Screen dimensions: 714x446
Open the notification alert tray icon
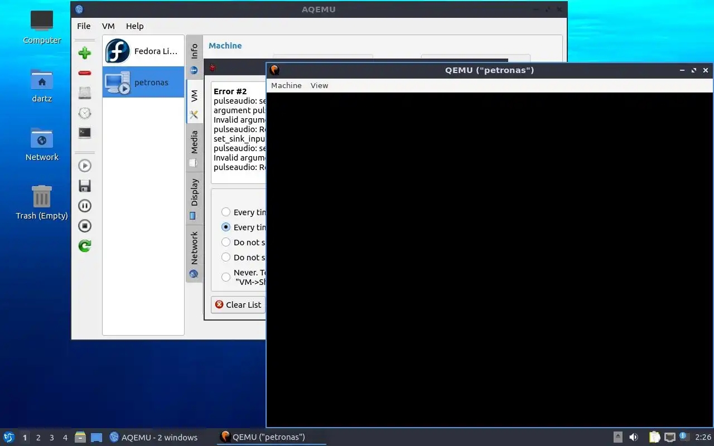pos(684,437)
